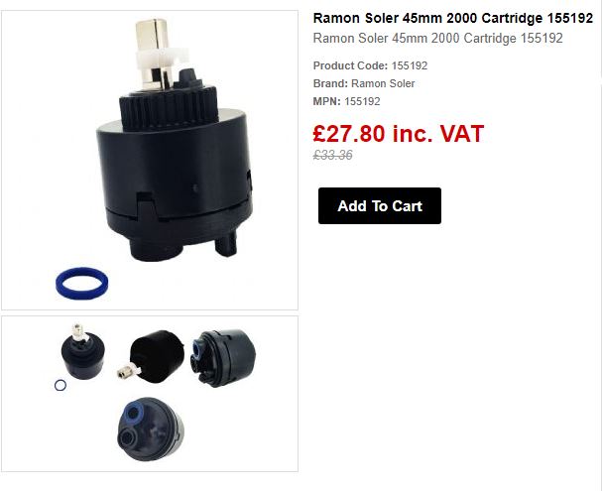Viewport: 602px width, 491px height.
Task: Select the Product Code value 155192
Action: coord(410,65)
